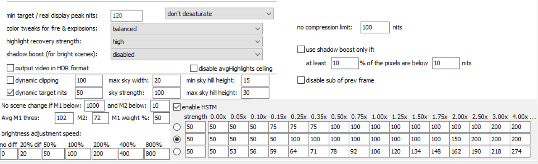Toggle the dynamic clipping checkbox

tap(10, 80)
